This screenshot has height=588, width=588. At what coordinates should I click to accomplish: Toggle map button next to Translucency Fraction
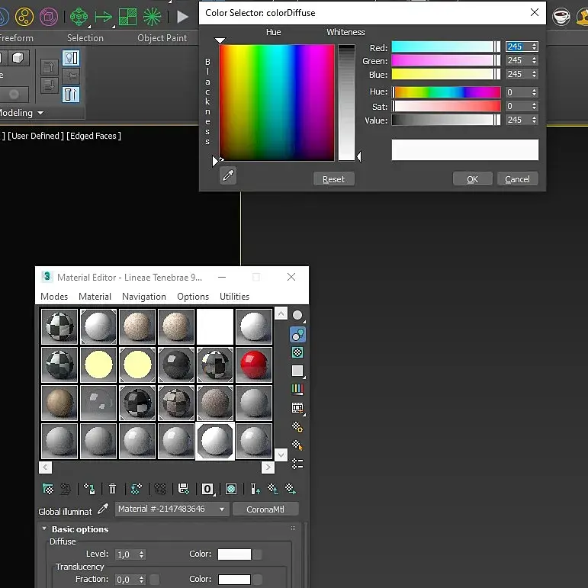(155, 580)
